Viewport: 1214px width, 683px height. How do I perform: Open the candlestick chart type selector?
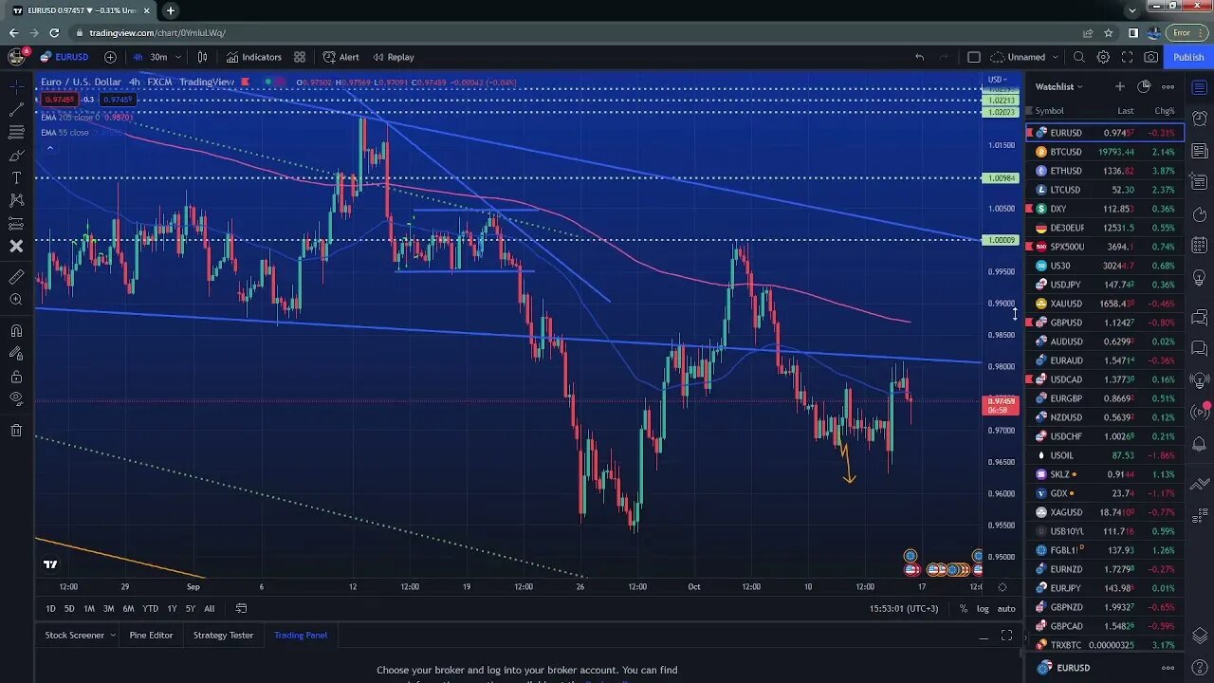(202, 57)
